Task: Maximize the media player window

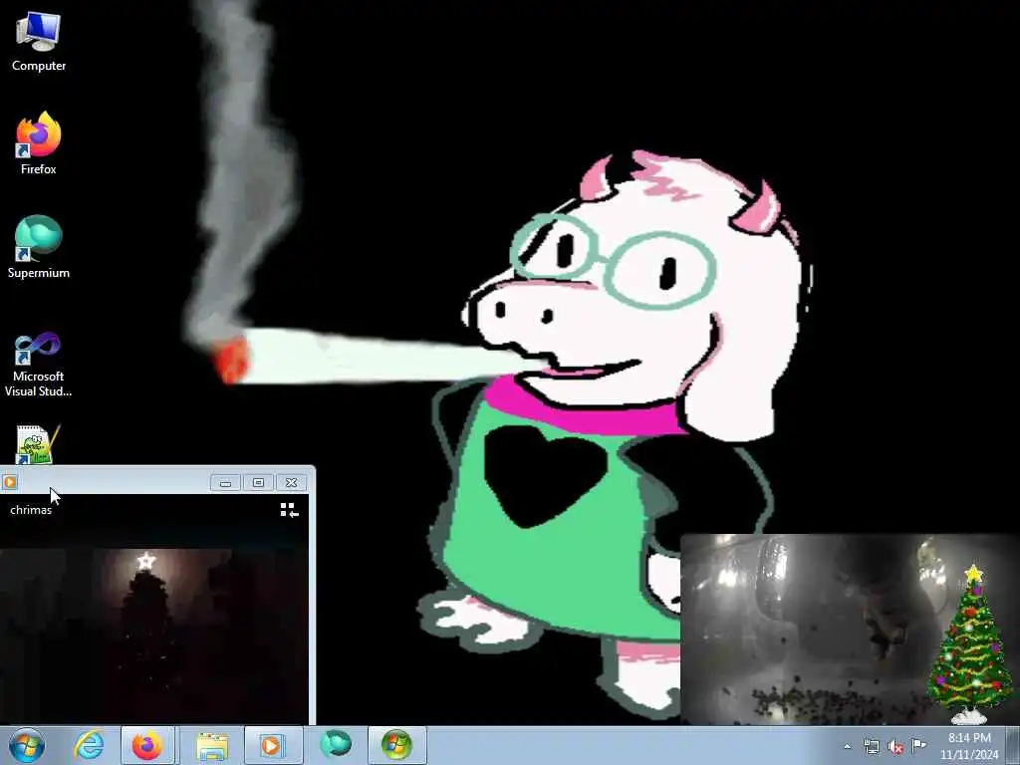Action: tap(258, 483)
